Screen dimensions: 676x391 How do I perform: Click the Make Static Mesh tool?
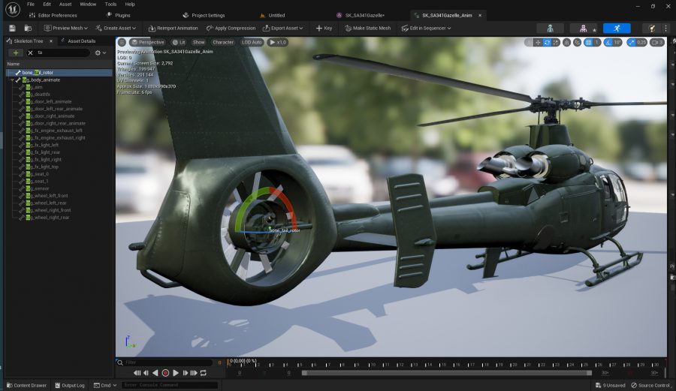(367, 28)
